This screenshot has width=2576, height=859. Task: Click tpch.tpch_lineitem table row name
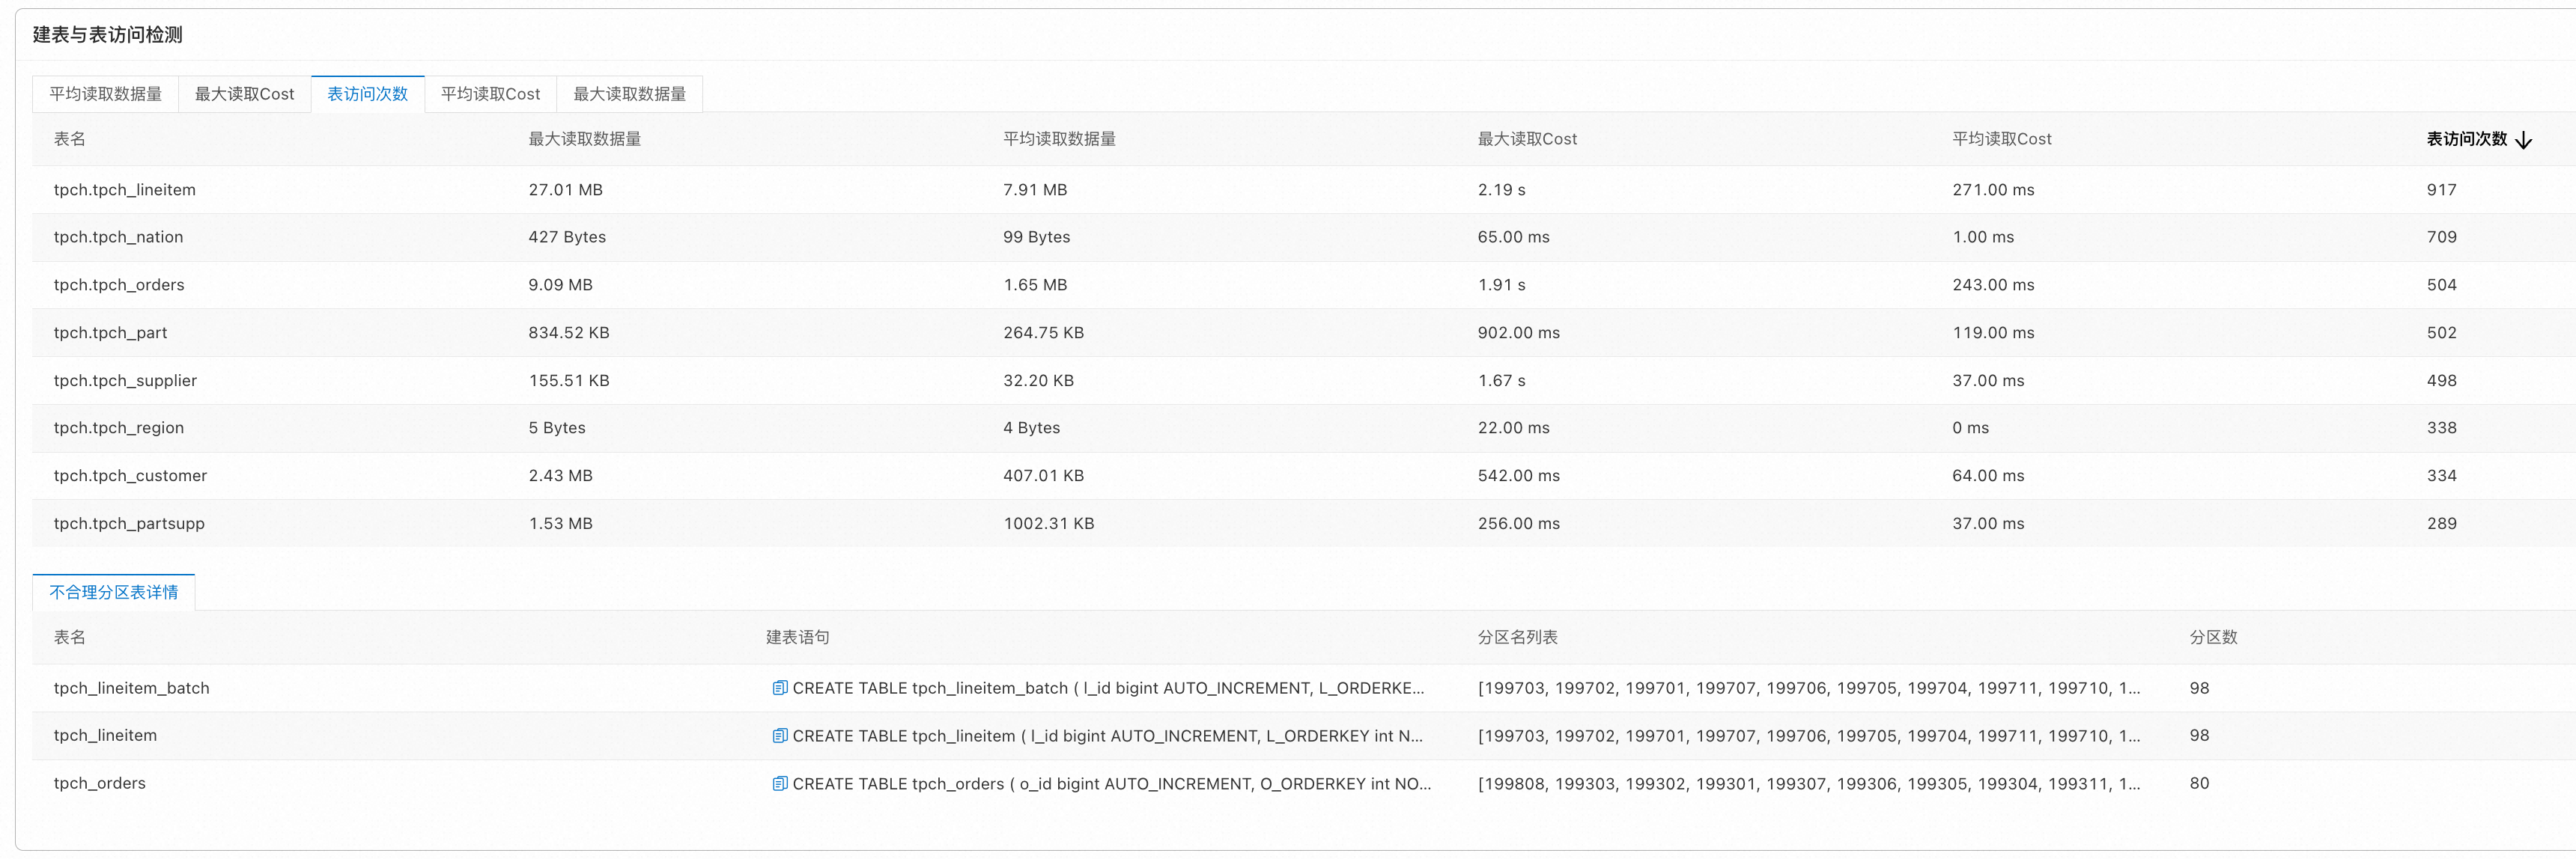click(125, 190)
